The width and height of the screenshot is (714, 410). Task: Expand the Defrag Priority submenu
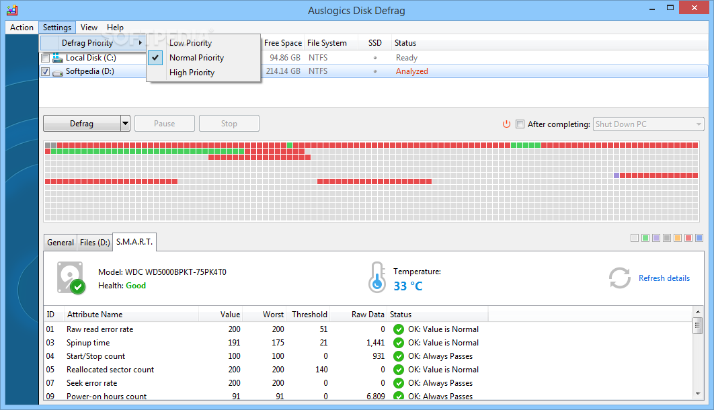point(93,43)
